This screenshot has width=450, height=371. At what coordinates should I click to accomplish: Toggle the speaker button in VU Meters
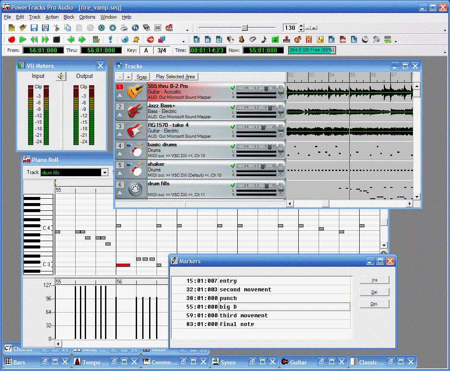click(61, 76)
